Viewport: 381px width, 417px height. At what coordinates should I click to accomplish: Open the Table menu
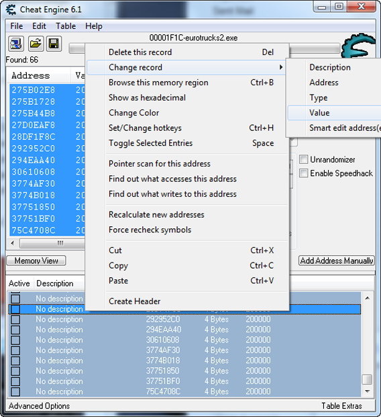coord(66,26)
